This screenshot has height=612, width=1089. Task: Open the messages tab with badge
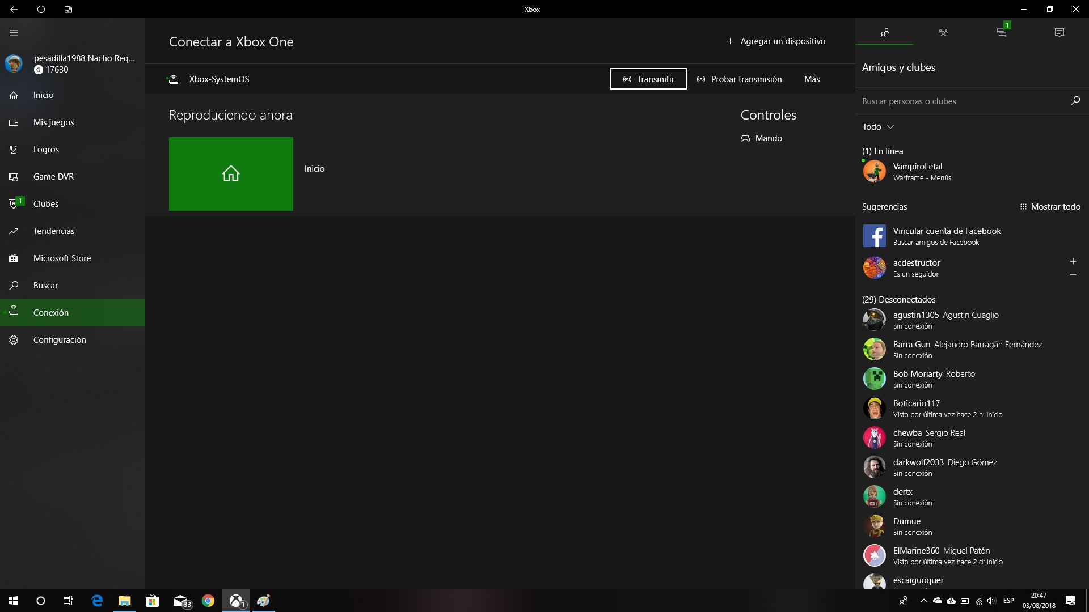(1002, 33)
